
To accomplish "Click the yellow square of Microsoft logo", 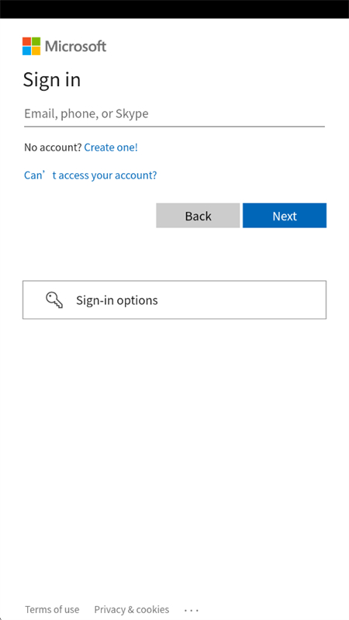I will pos(36,51).
